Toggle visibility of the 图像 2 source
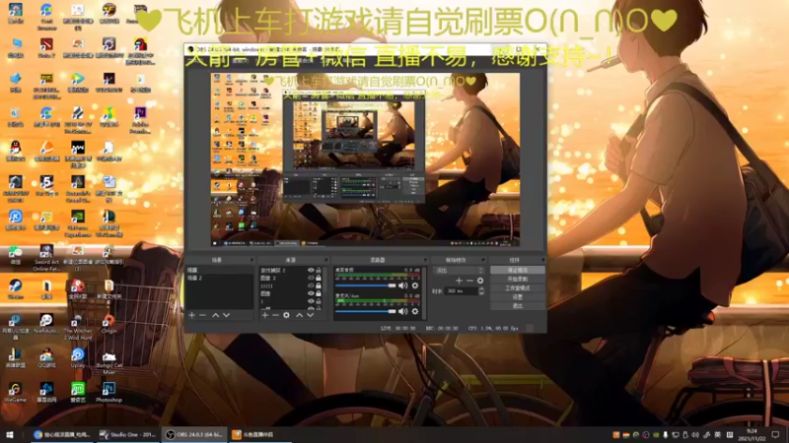The width and height of the screenshot is (789, 443). 311,278
